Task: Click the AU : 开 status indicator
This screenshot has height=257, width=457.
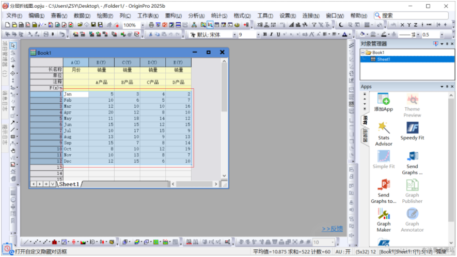Action: (x=343, y=251)
